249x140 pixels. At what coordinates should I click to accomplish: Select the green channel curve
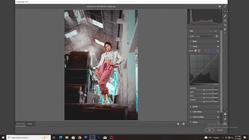(206, 51)
